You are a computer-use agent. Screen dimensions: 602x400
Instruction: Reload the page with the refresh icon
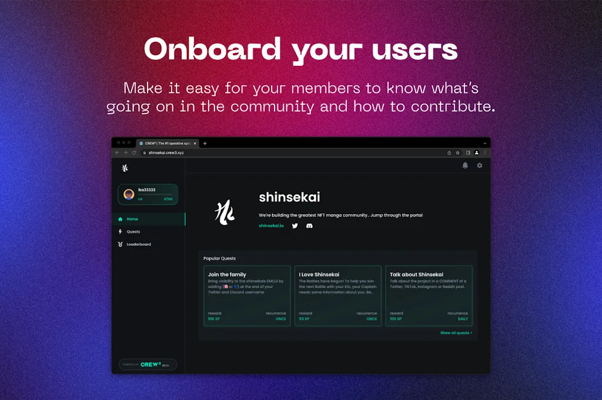click(134, 152)
